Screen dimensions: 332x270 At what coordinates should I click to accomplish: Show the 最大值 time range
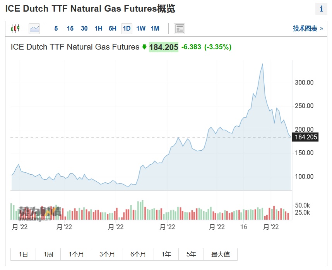click(221, 255)
